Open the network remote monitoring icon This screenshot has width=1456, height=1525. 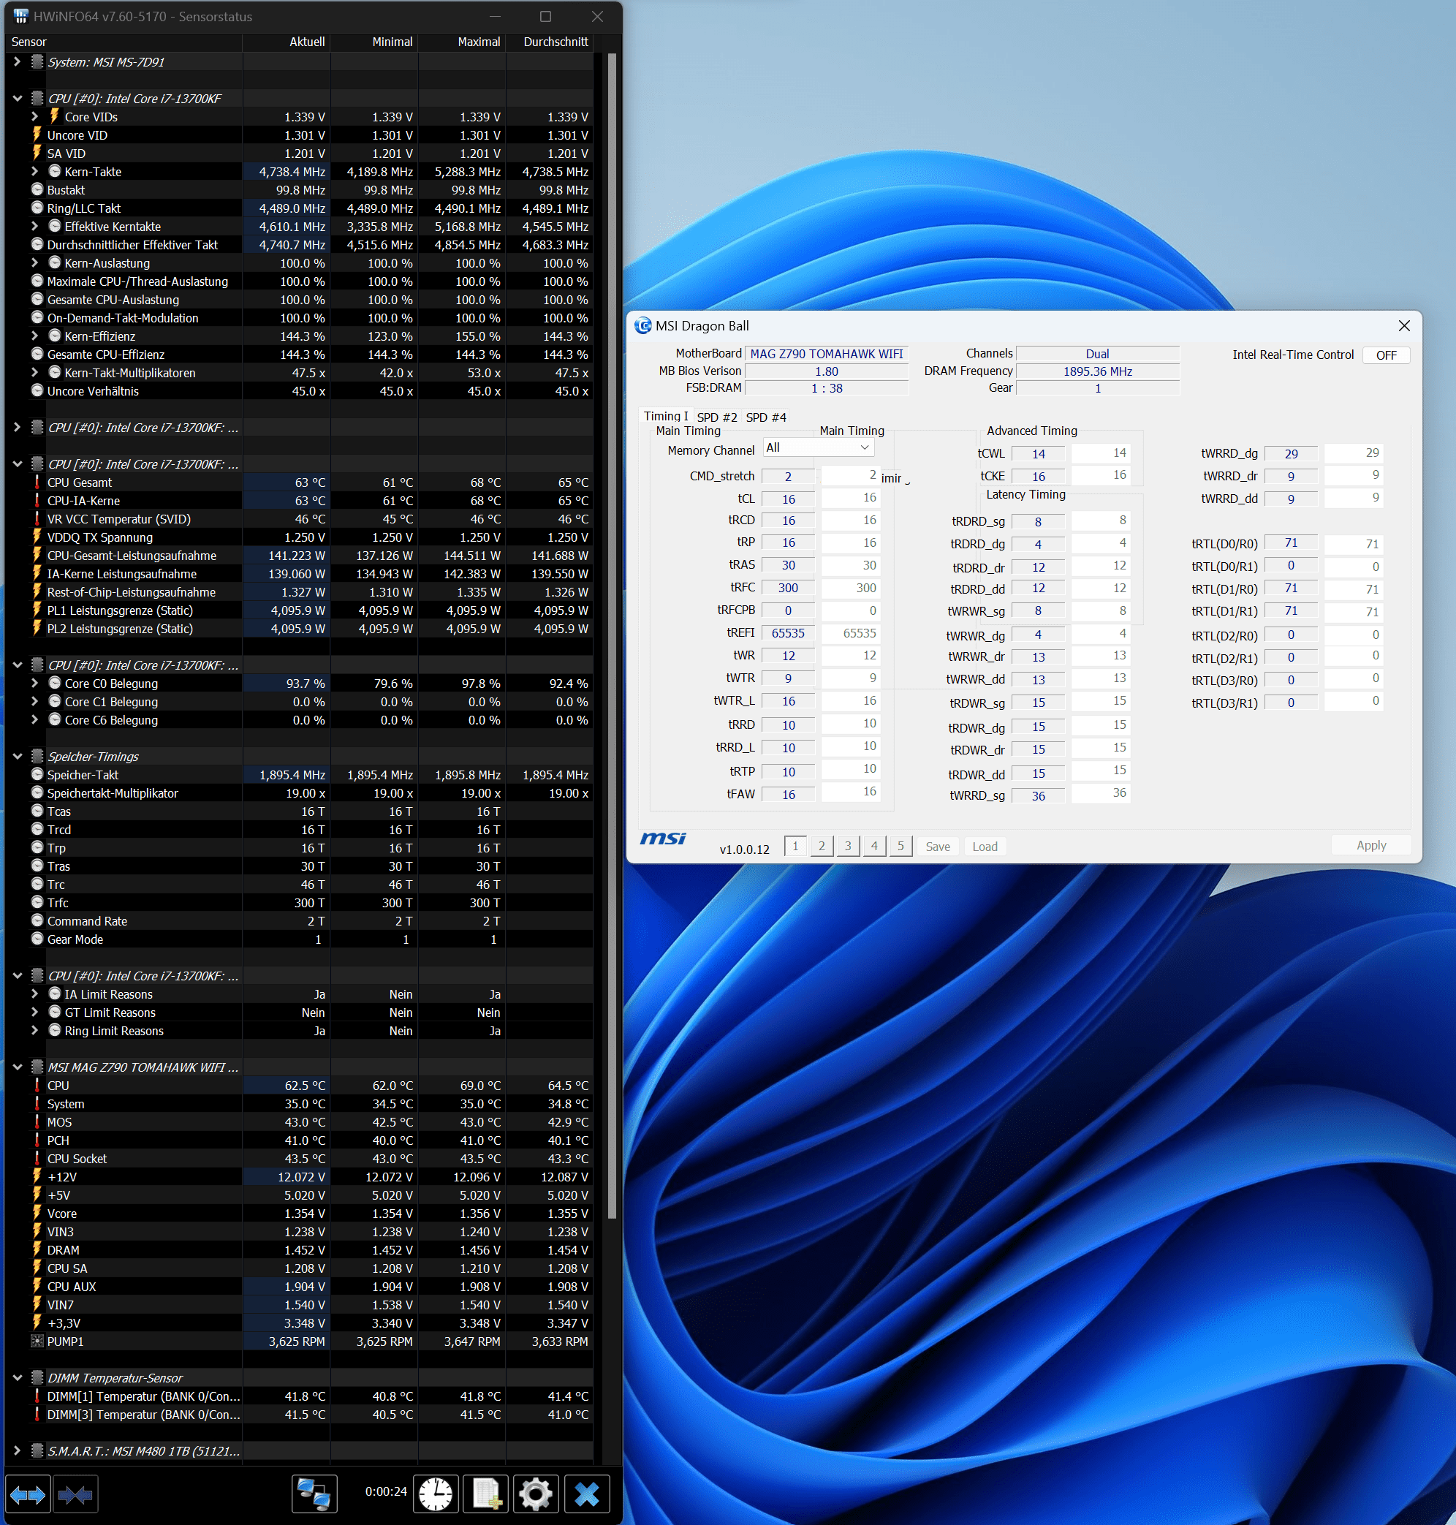pyautogui.click(x=314, y=1494)
